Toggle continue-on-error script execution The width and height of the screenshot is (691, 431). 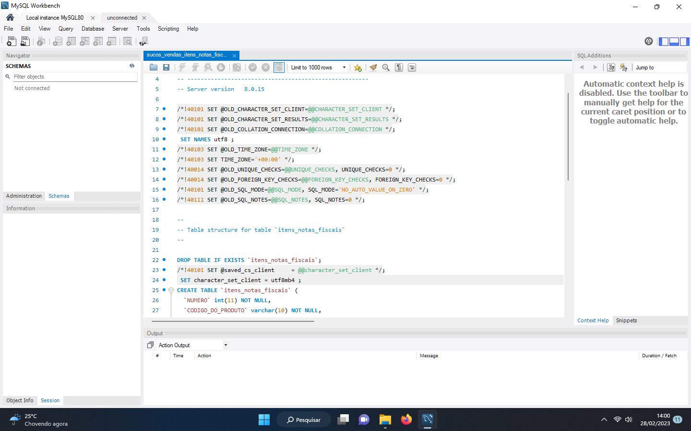pos(237,68)
